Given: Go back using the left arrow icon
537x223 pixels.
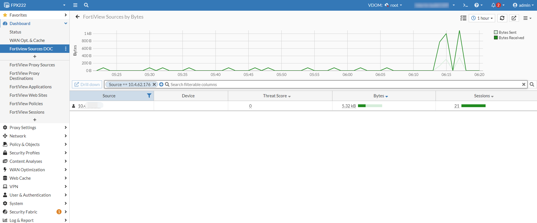Looking at the screenshot, I should (x=78, y=17).
